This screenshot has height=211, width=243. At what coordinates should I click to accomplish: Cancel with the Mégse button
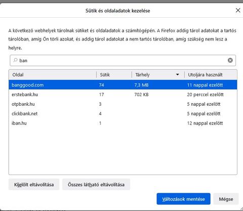coord(226,199)
